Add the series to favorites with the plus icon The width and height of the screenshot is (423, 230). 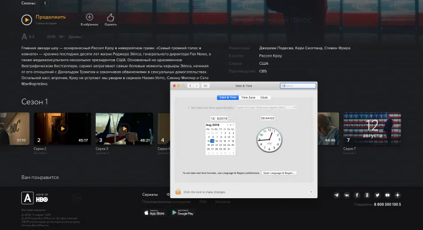click(90, 17)
